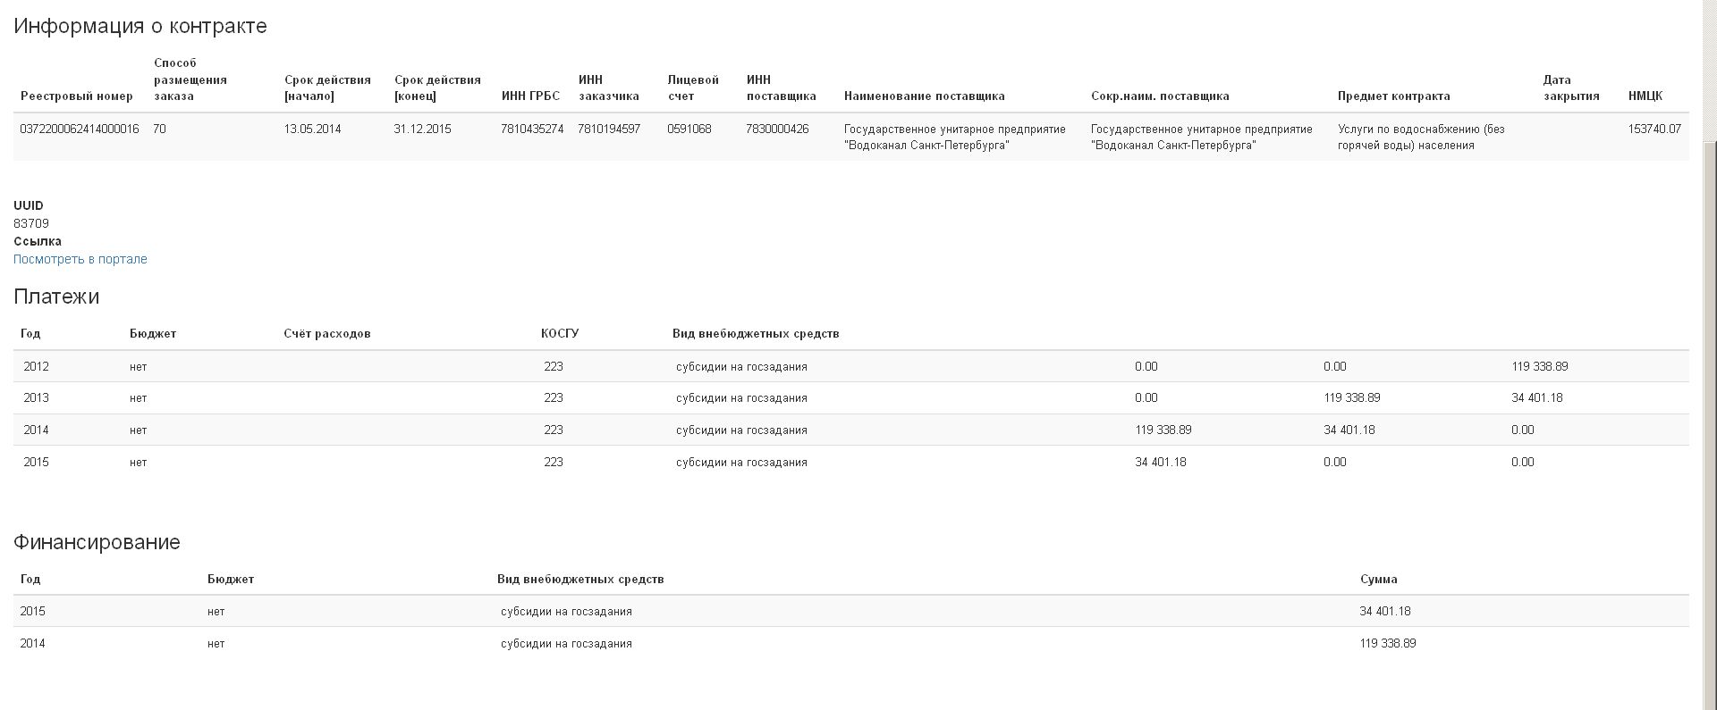
Task: Select the 153740.07 price value
Action: click(1654, 129)
